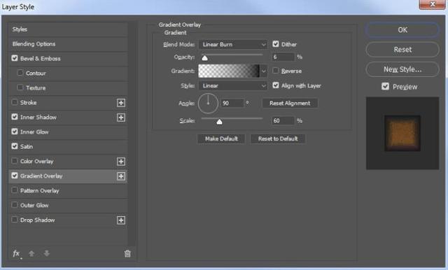Click the style preview thumbnail

(x=402, y=134)
